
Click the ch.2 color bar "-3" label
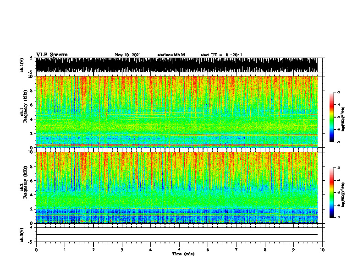pos(338,168)
